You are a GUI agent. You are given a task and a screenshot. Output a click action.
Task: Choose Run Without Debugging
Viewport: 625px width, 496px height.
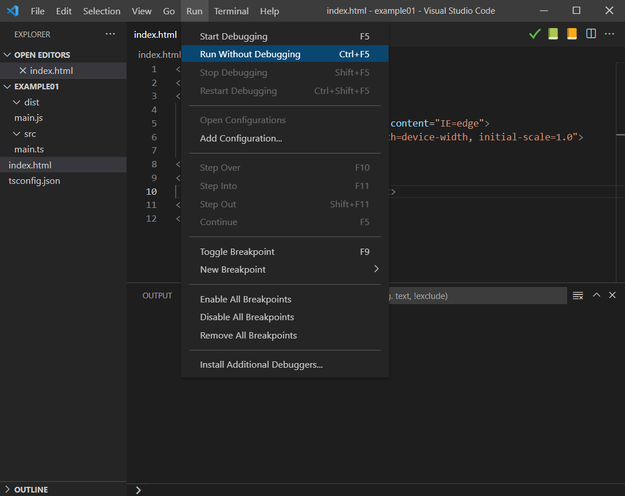[x=285, y=54]
